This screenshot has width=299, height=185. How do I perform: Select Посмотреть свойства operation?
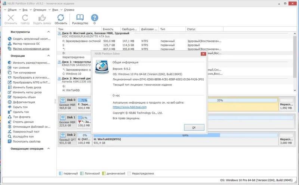24,141
